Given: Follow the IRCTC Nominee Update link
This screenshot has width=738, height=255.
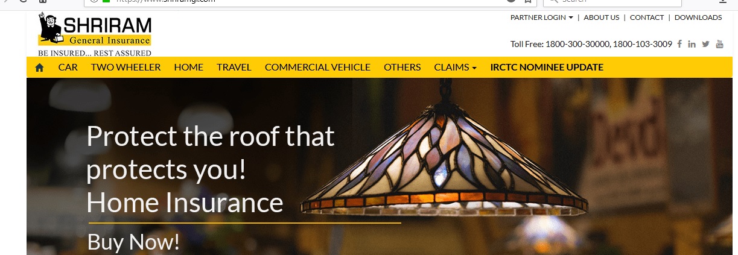Looking at the screenshot, I should click(x=547, y=67).
